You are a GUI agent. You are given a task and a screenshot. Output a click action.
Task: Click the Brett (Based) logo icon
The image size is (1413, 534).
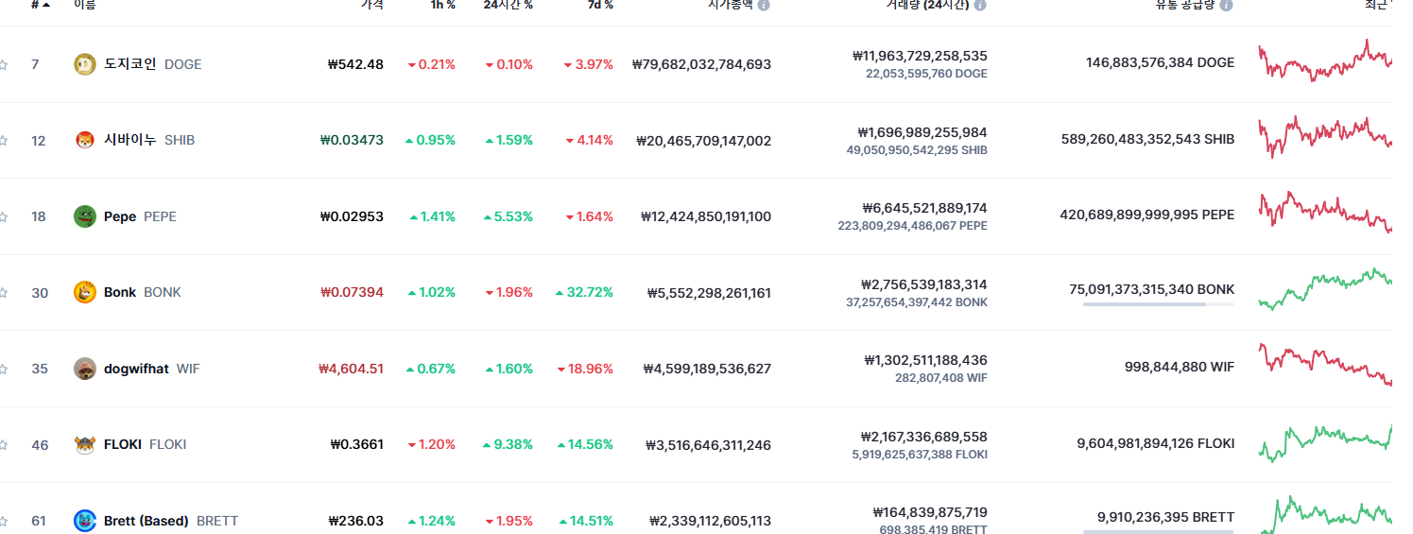click(x=85, y=521)
